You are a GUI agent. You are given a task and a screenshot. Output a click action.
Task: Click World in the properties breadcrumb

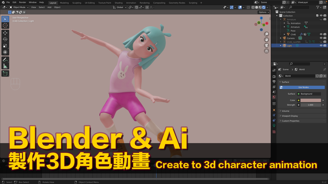[x=302, y=69]
